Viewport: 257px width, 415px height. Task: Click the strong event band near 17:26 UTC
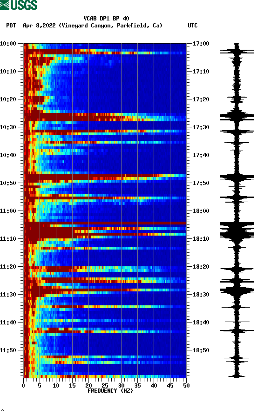pyautogui.click(x=105, y=117)
